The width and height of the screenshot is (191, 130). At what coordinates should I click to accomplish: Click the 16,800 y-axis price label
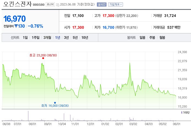pos(182,97)
